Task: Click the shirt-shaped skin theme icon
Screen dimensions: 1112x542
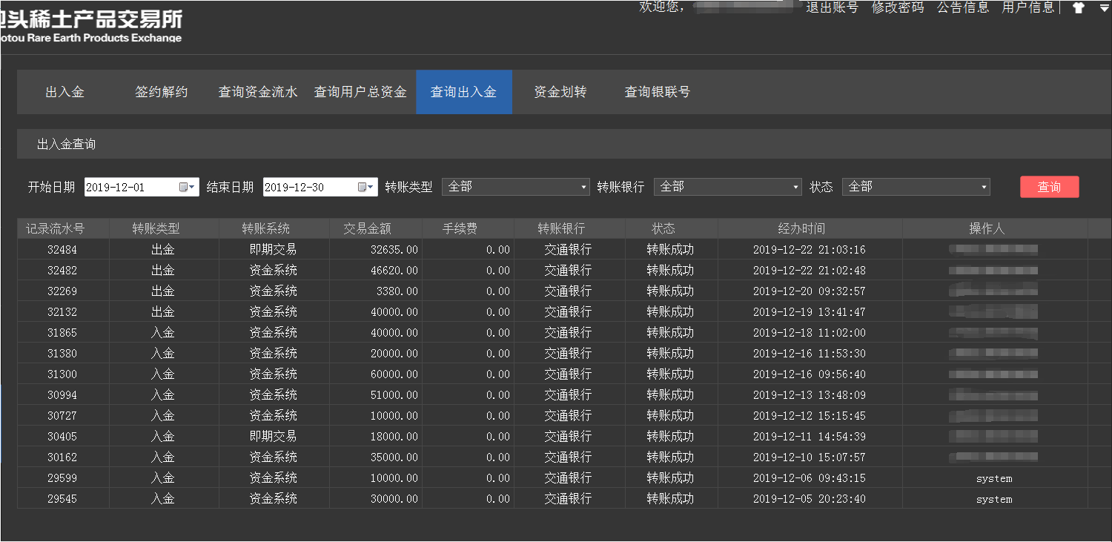Action: 1078,8
